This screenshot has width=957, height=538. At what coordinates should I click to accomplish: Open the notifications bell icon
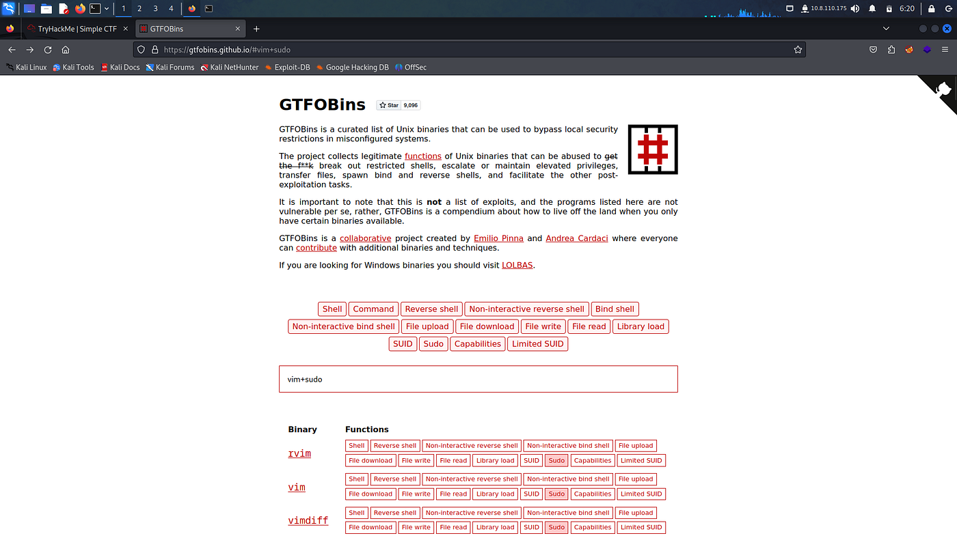click(872, 9)
